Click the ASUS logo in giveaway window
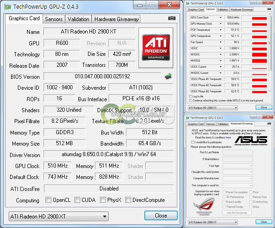This screenshot has width=275, height=228. click(251, 141)
